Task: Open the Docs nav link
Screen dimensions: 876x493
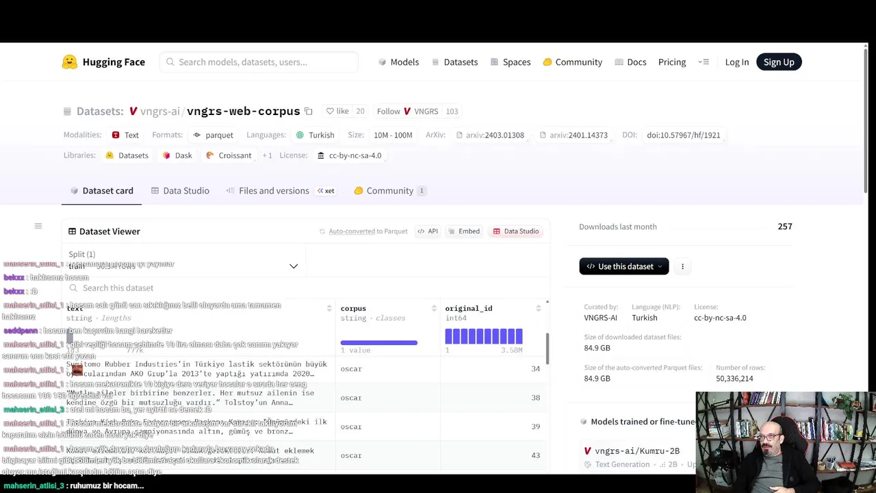Action: tap(630, 62)
